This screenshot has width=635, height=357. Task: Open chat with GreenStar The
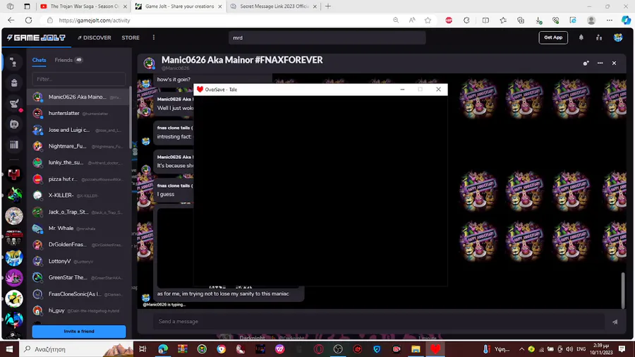[x=78, y=277]
